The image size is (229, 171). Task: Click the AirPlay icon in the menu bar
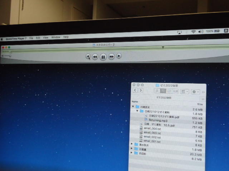(180, 32)
